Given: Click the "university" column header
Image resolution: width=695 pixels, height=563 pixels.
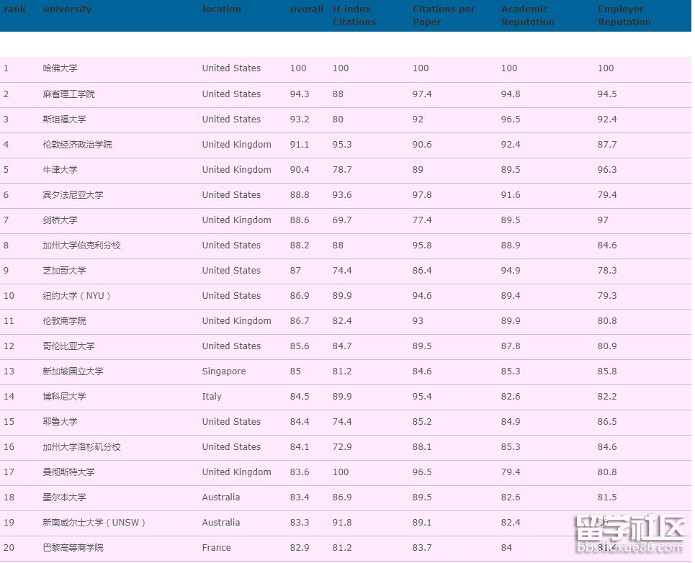Looking at the screenshot, I should point(67,9).
